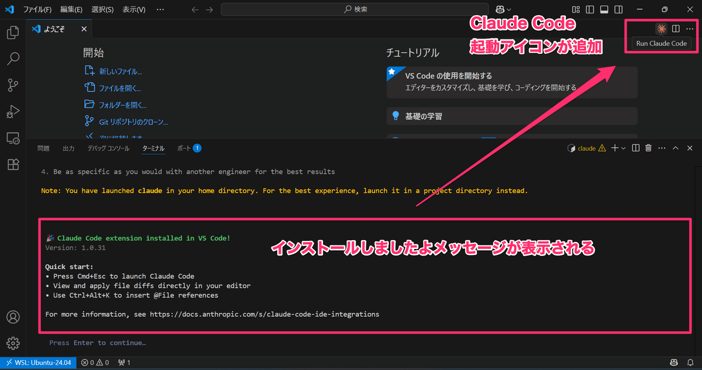Launch Claude Code via the spark icon
This screenshot has width=702, height=370.
[661, 28]
